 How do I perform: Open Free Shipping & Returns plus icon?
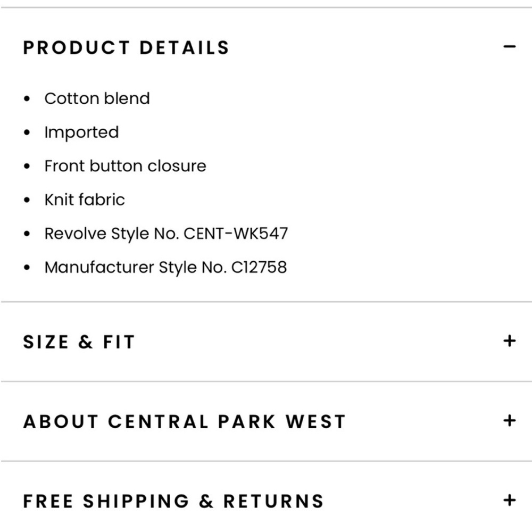[509, 500]
